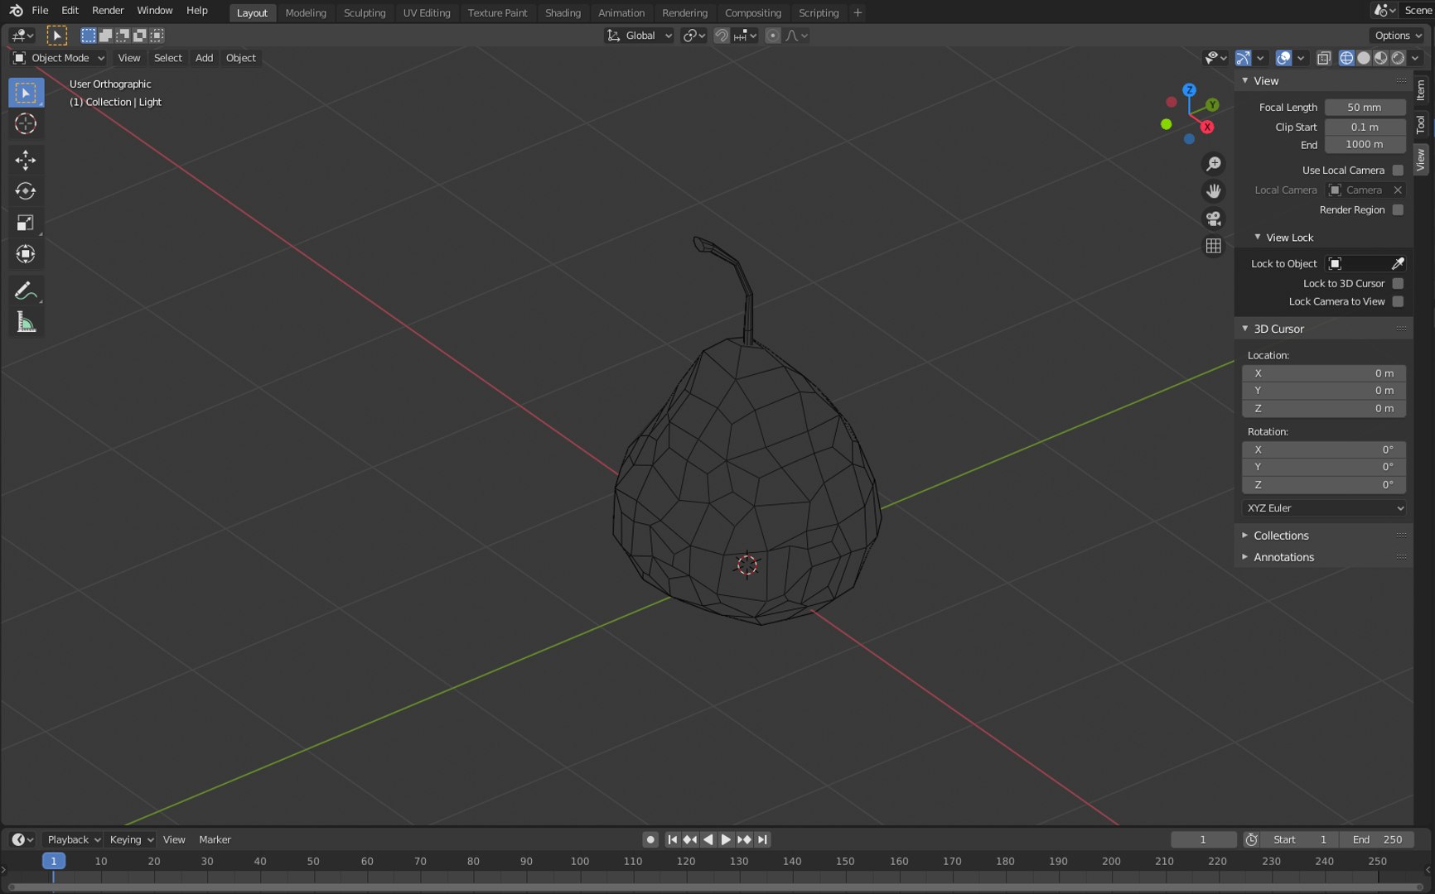This screenshot has height=894, width=1435.
Task: Open the Item sidebar tab
Action: pos(1420,89)
